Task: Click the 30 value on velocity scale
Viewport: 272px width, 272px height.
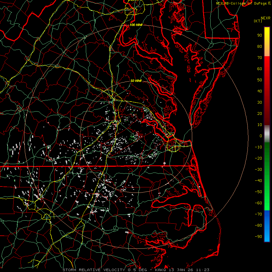Action: [260, 102]
